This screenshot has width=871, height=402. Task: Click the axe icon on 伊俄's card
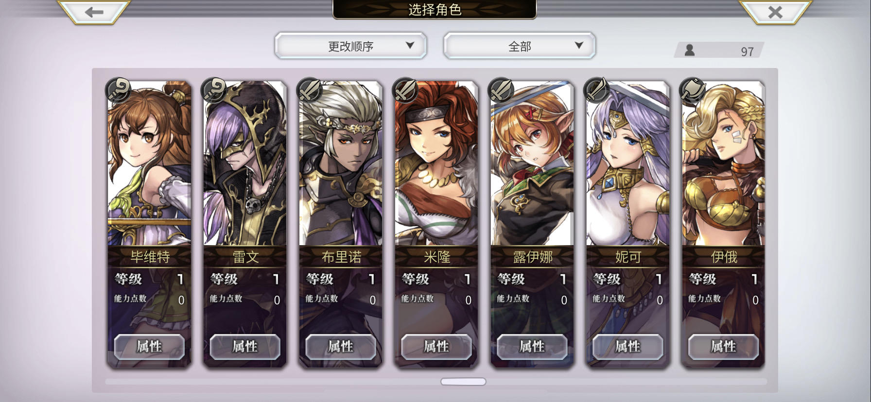point(693,90)
